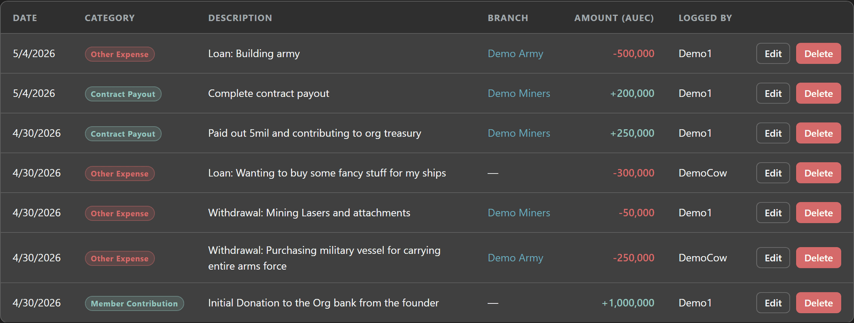Click date 4/30/2026 in 'Paid out 5mil' row
The width and height of the screenshot is (854, 323).
36,133
